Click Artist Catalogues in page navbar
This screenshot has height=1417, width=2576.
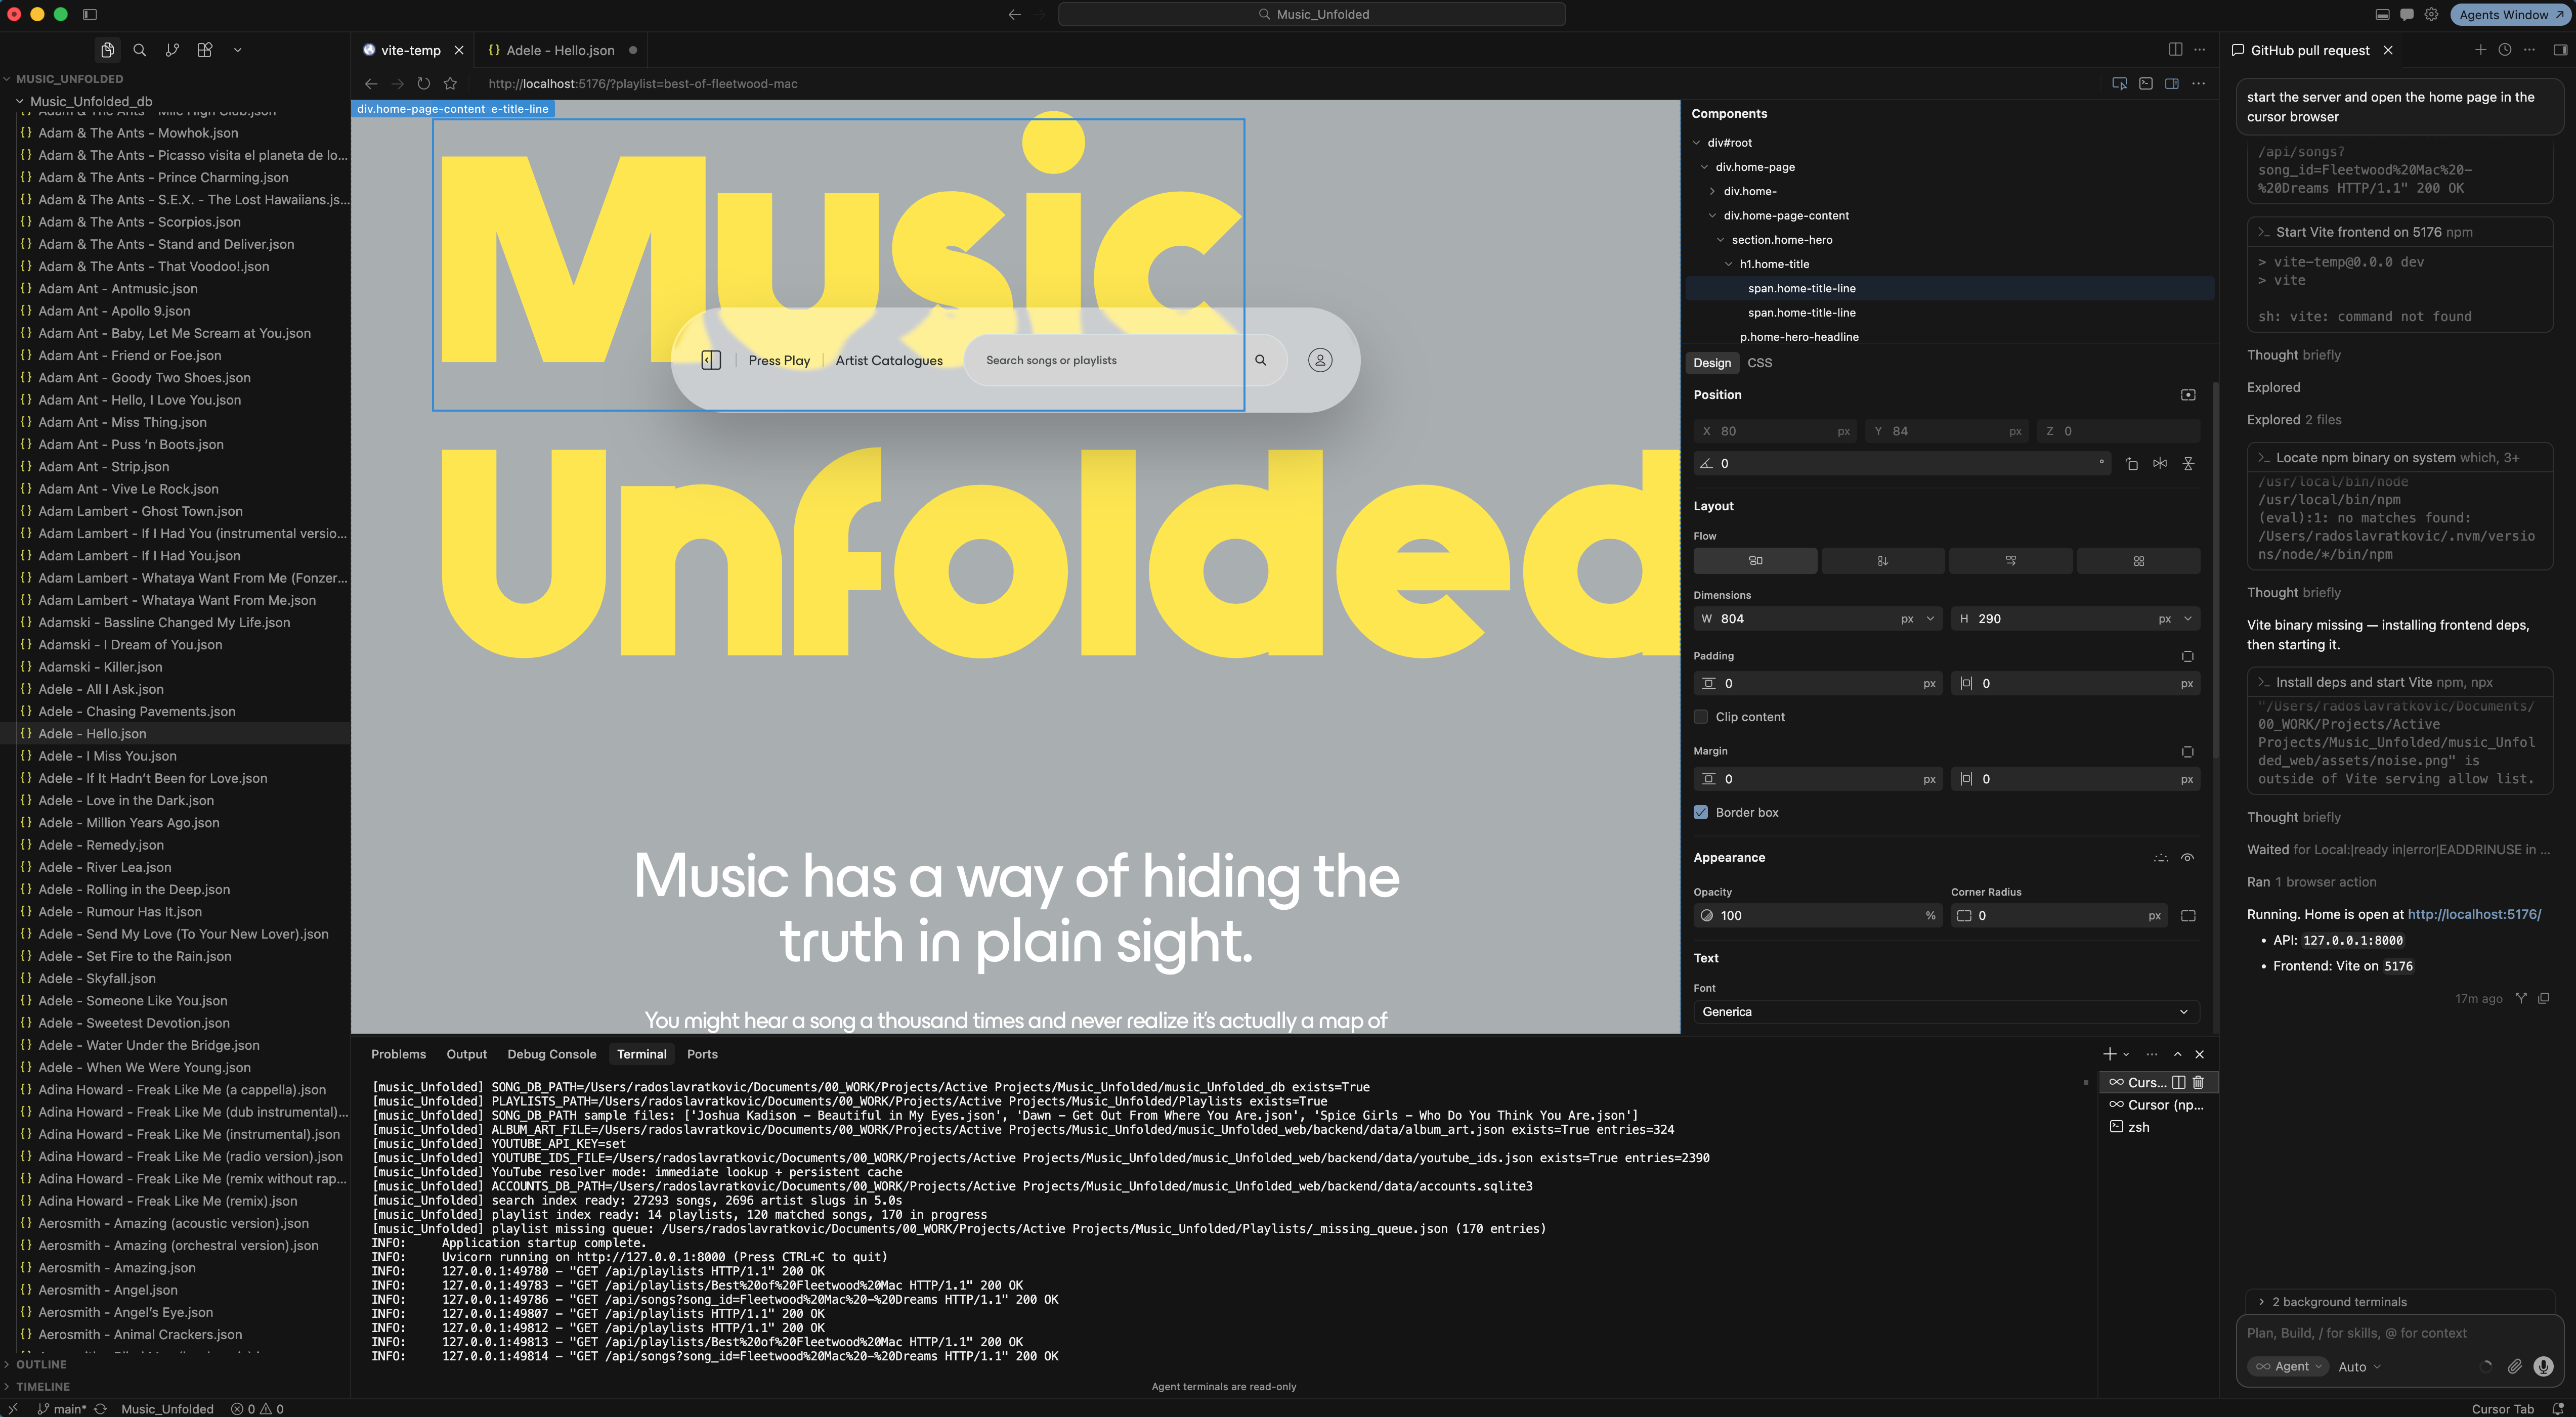coord(889,361)
